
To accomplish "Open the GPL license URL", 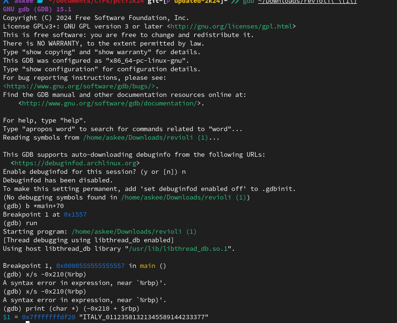I will click(231, 26).
